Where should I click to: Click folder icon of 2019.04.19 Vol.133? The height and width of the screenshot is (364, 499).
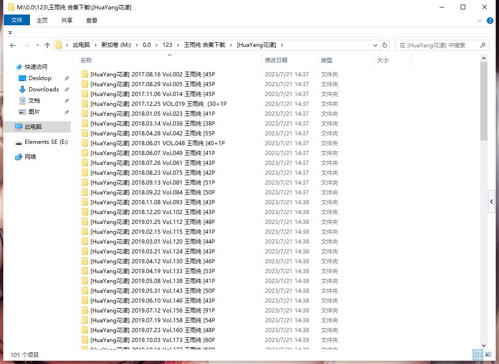[x=85, y=271]
